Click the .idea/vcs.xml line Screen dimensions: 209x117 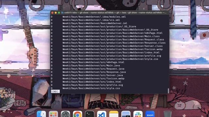pos(91,20)
